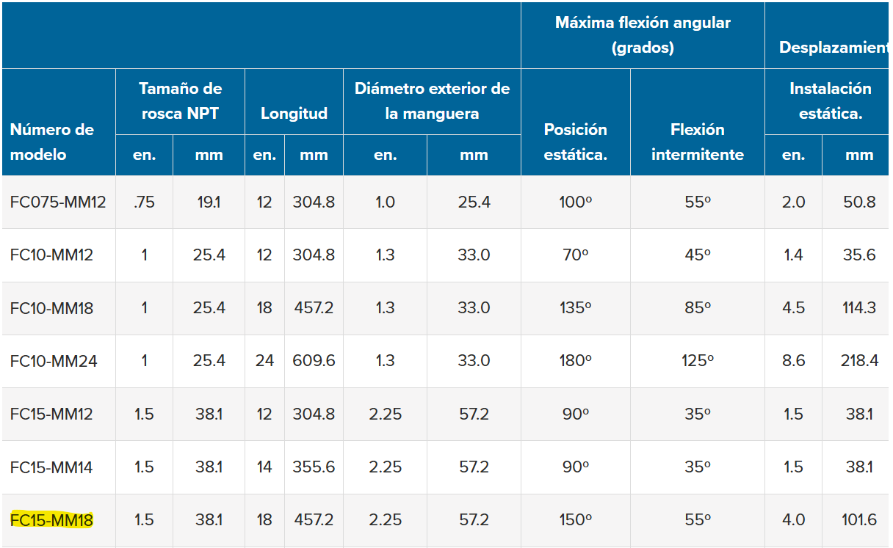Click the "Flexión intermitente" column header

697,142
